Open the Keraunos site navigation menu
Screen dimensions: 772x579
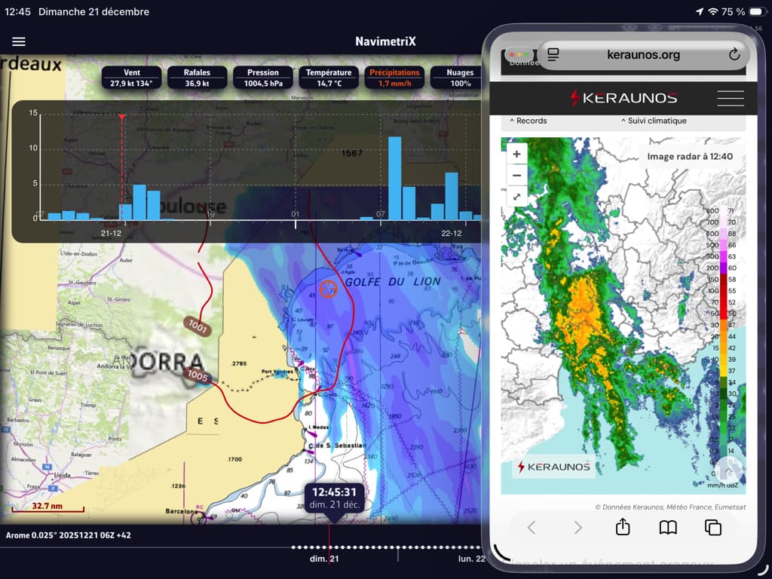(x=730, y=98)
